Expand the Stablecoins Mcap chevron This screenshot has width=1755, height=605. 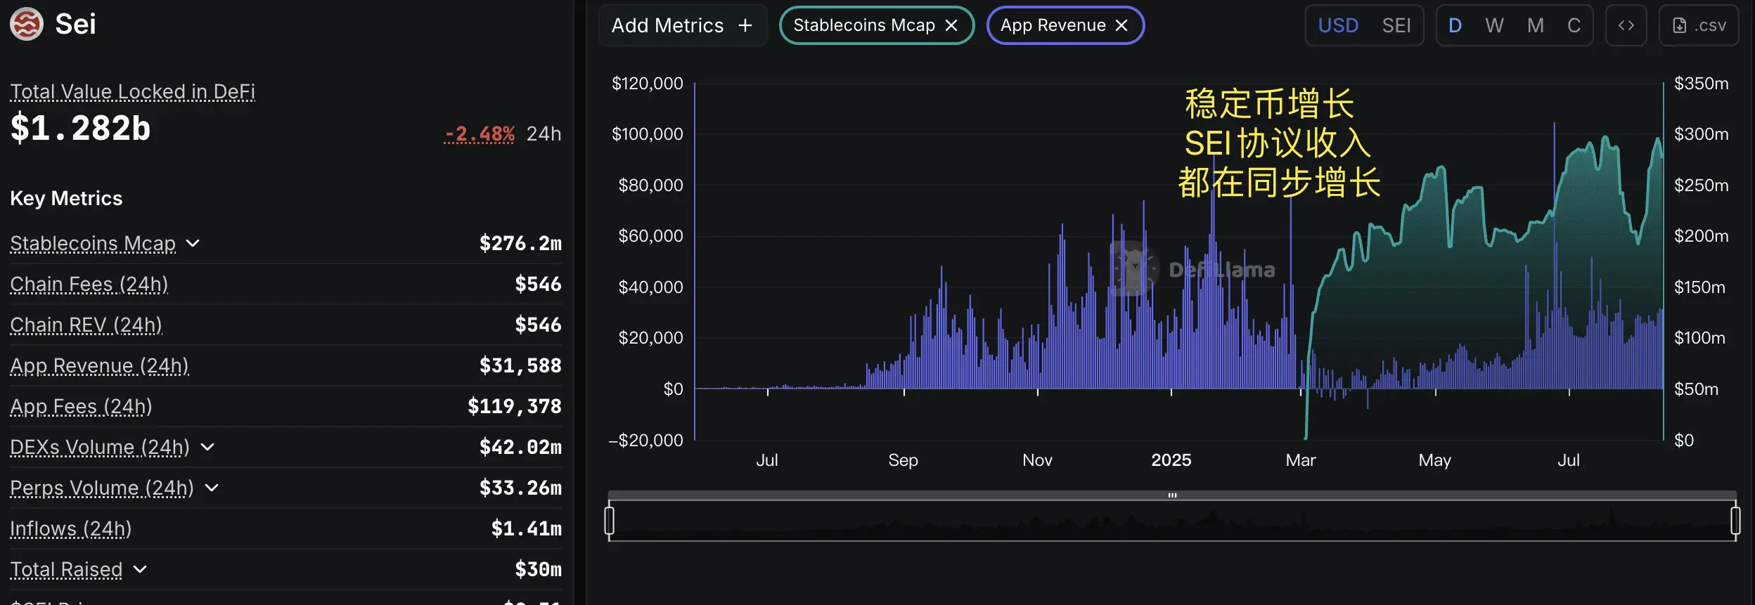tap(193, 243)
